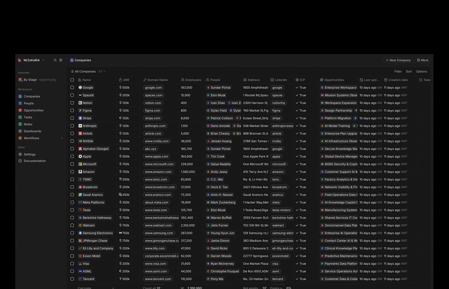
Task: Check the Google row checkbox
Action: [x=72, y=88]
